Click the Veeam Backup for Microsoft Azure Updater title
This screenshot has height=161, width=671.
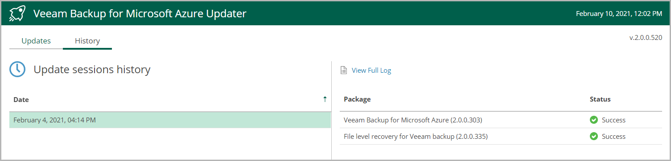(x=140, y=14)
